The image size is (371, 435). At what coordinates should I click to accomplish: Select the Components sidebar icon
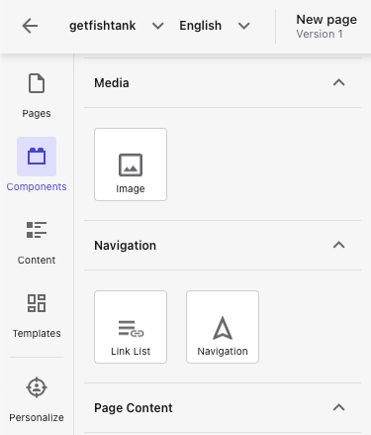point(37,157)
